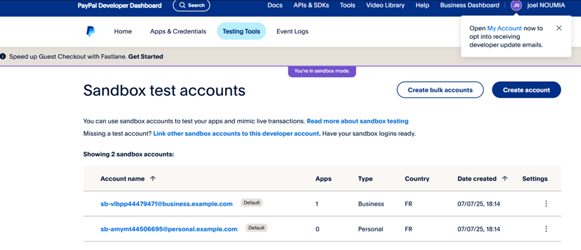Click the Type column header
This screenshot has height=250, width=581.
pos(365,179)
